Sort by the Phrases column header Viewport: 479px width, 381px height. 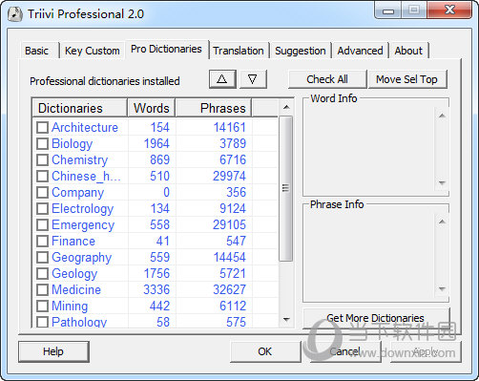(214, 108)
